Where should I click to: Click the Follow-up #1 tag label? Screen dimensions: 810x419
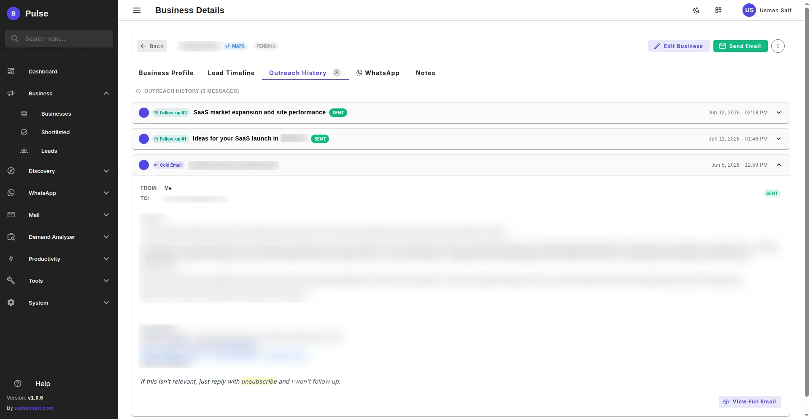(x=170, y=139)
